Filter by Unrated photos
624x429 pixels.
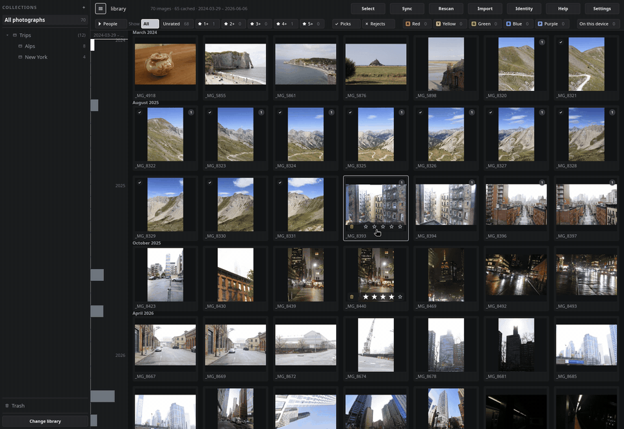tap(177, 24)
